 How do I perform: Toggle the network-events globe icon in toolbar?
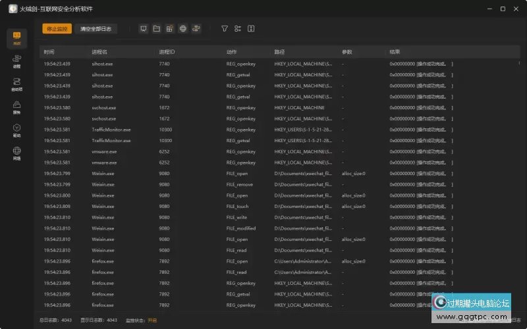(183, 29)
